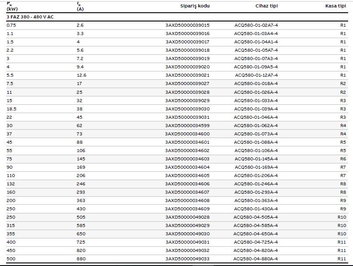Click device type ACQ580-04-880A-4
353x266 pixels.
tap(256, 259)
